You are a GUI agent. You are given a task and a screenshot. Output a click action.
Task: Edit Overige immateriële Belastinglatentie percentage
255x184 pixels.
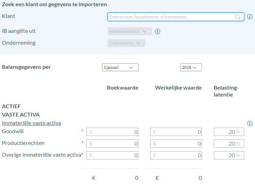(x=229, y=156)
